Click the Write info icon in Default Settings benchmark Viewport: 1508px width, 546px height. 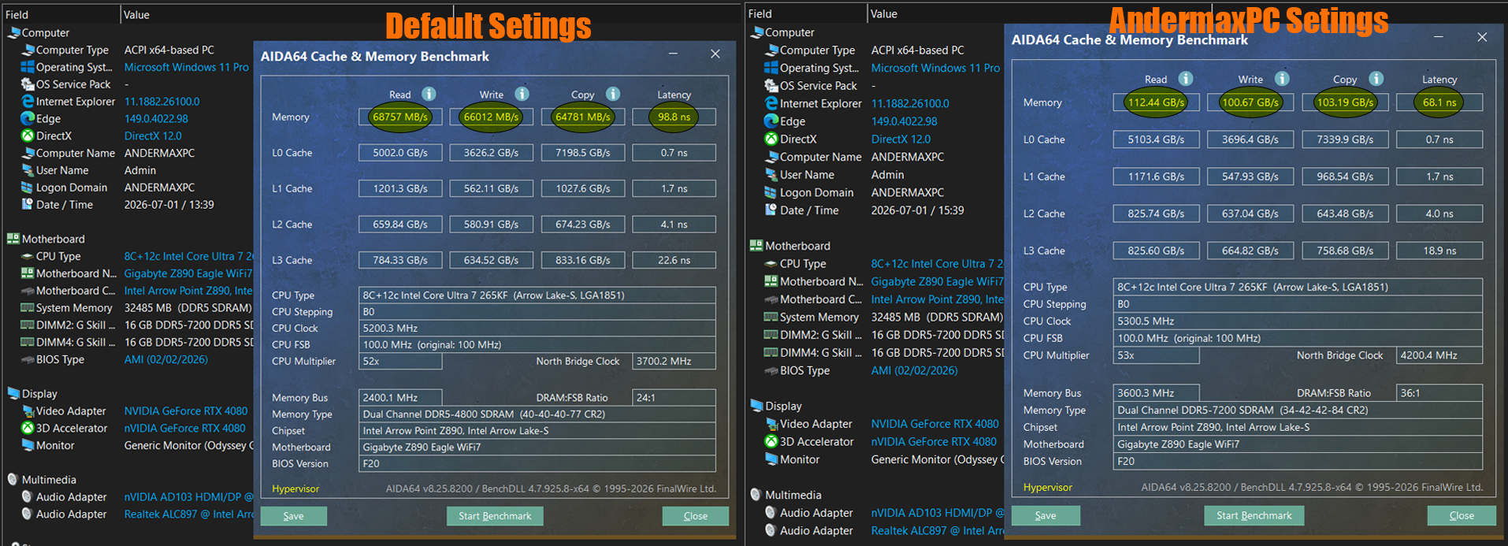[x=522, y=94]
